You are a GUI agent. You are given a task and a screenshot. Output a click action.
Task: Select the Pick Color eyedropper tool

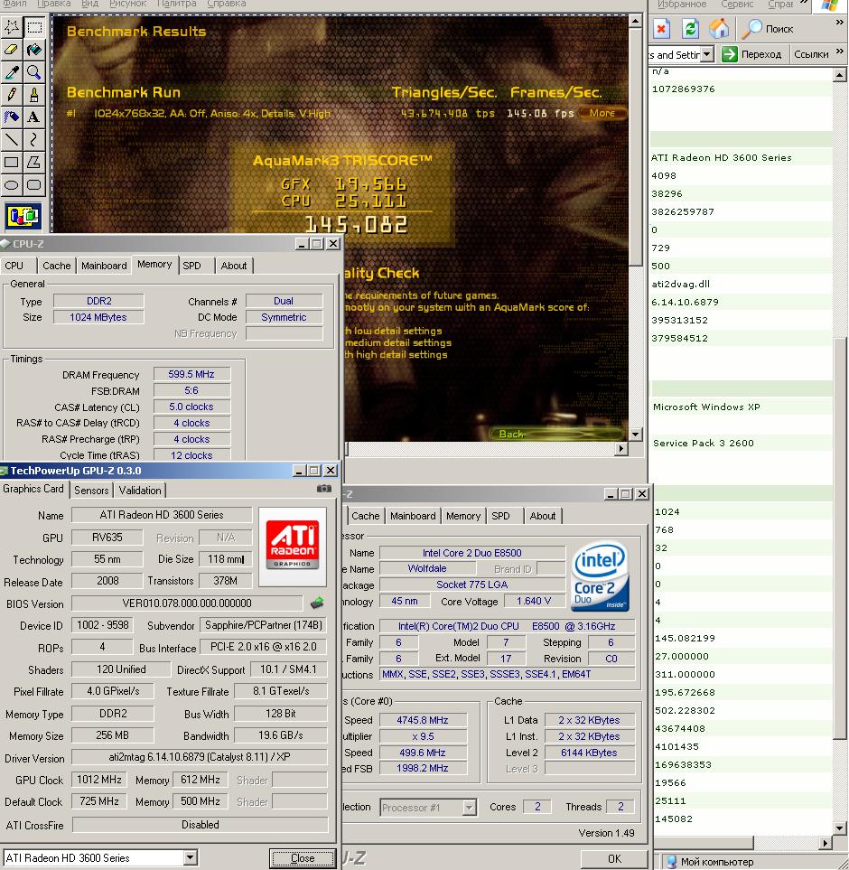pos(12,72)
